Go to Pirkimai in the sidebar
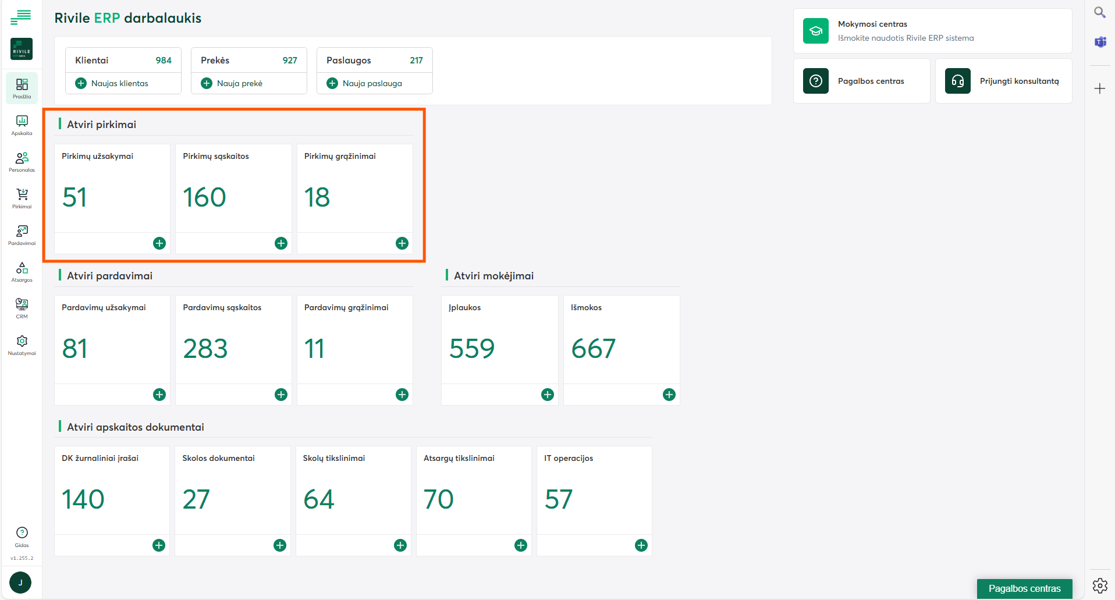Screen dimensions: 1115x600 [22, 198]
